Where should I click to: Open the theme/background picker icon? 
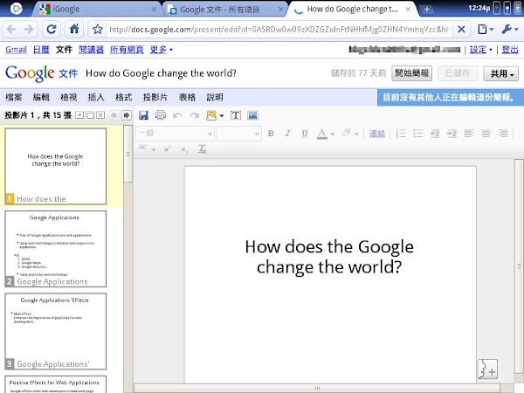[211, 115]
